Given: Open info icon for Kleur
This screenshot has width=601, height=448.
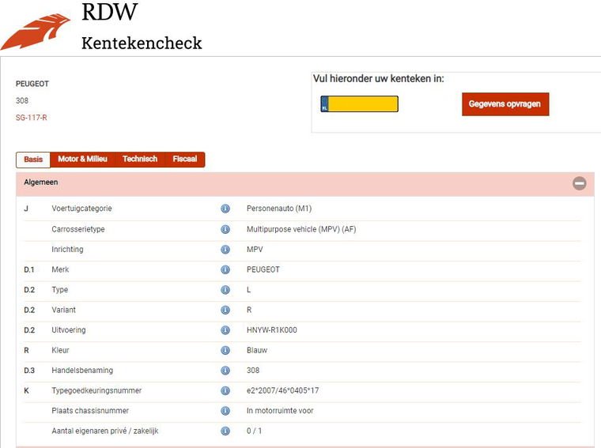Looking at the screenshot, I should click(225, 350).
